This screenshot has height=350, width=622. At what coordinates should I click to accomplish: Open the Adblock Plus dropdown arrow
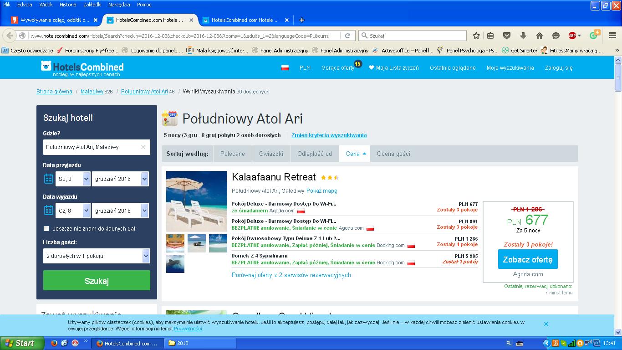[x=579, y=36]
